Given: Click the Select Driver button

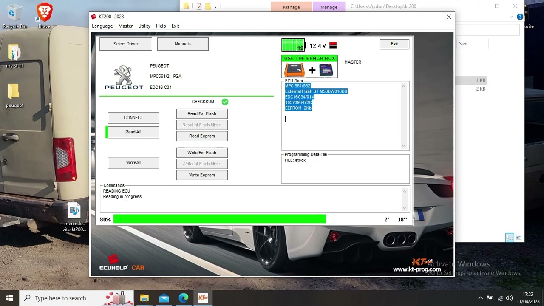Looking at the screenshot, I should coord(126,44).
